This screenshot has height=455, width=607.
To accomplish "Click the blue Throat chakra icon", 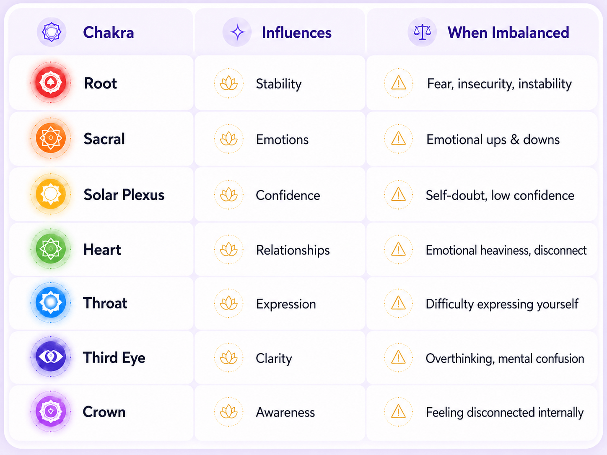I will [x=51, y=302].
